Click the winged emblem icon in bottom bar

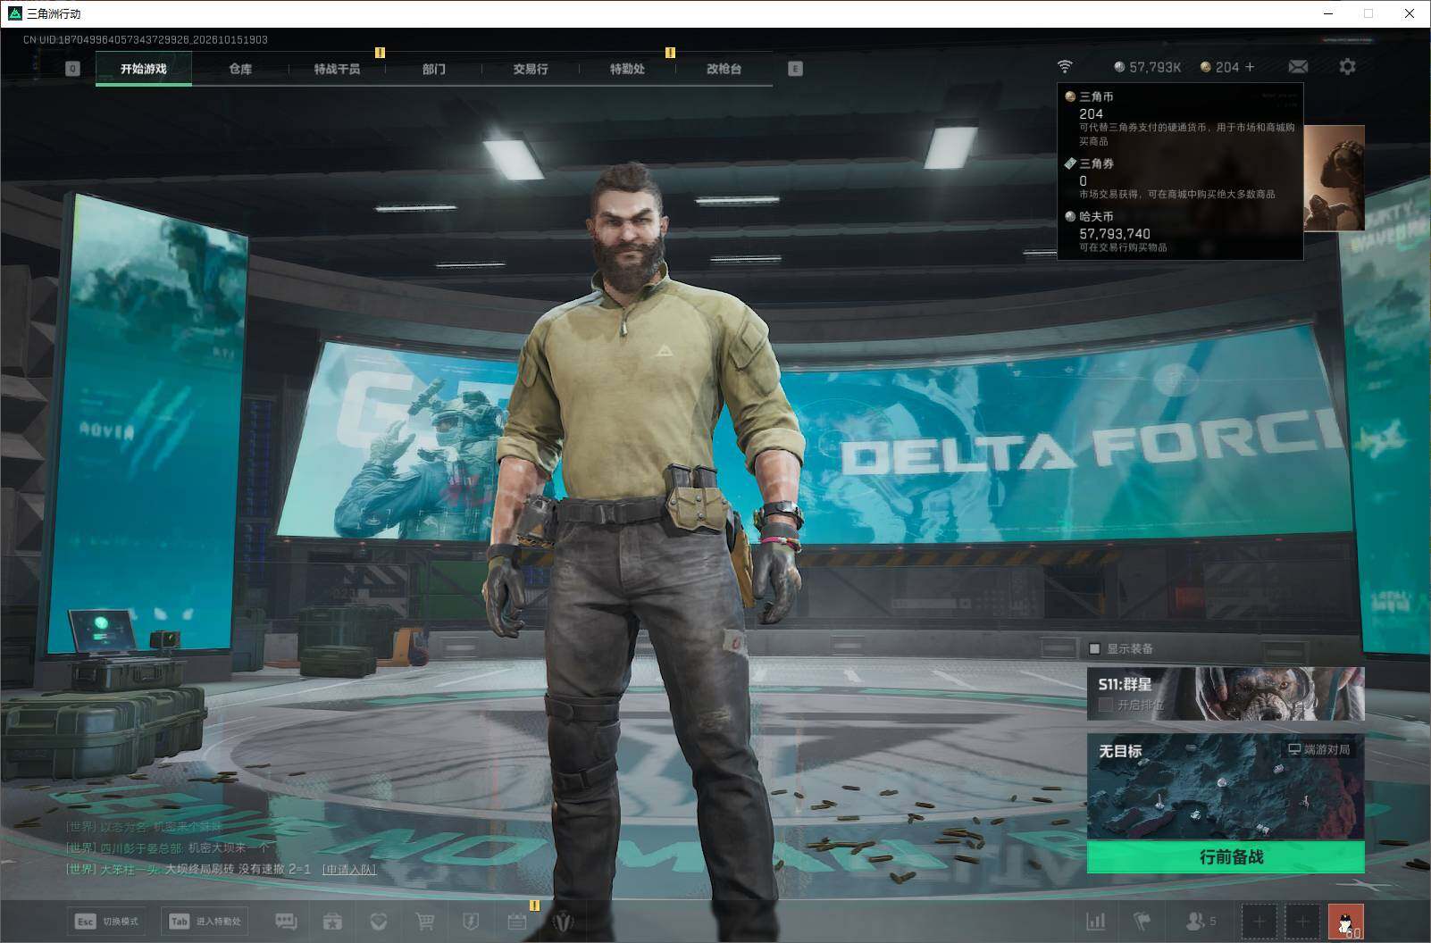coord(564,921)
